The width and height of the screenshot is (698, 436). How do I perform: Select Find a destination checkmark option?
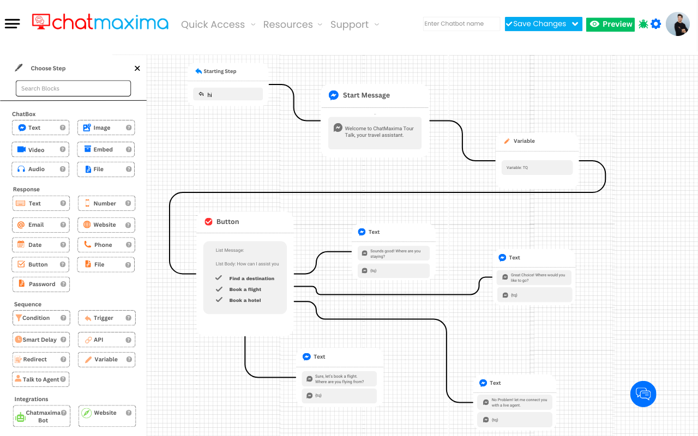coord(219,278)
